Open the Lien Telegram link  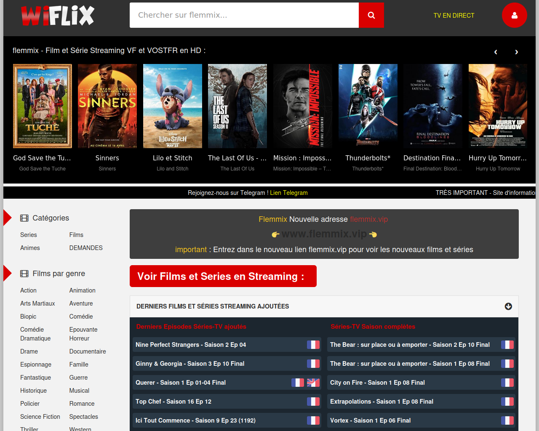point(288,193)
